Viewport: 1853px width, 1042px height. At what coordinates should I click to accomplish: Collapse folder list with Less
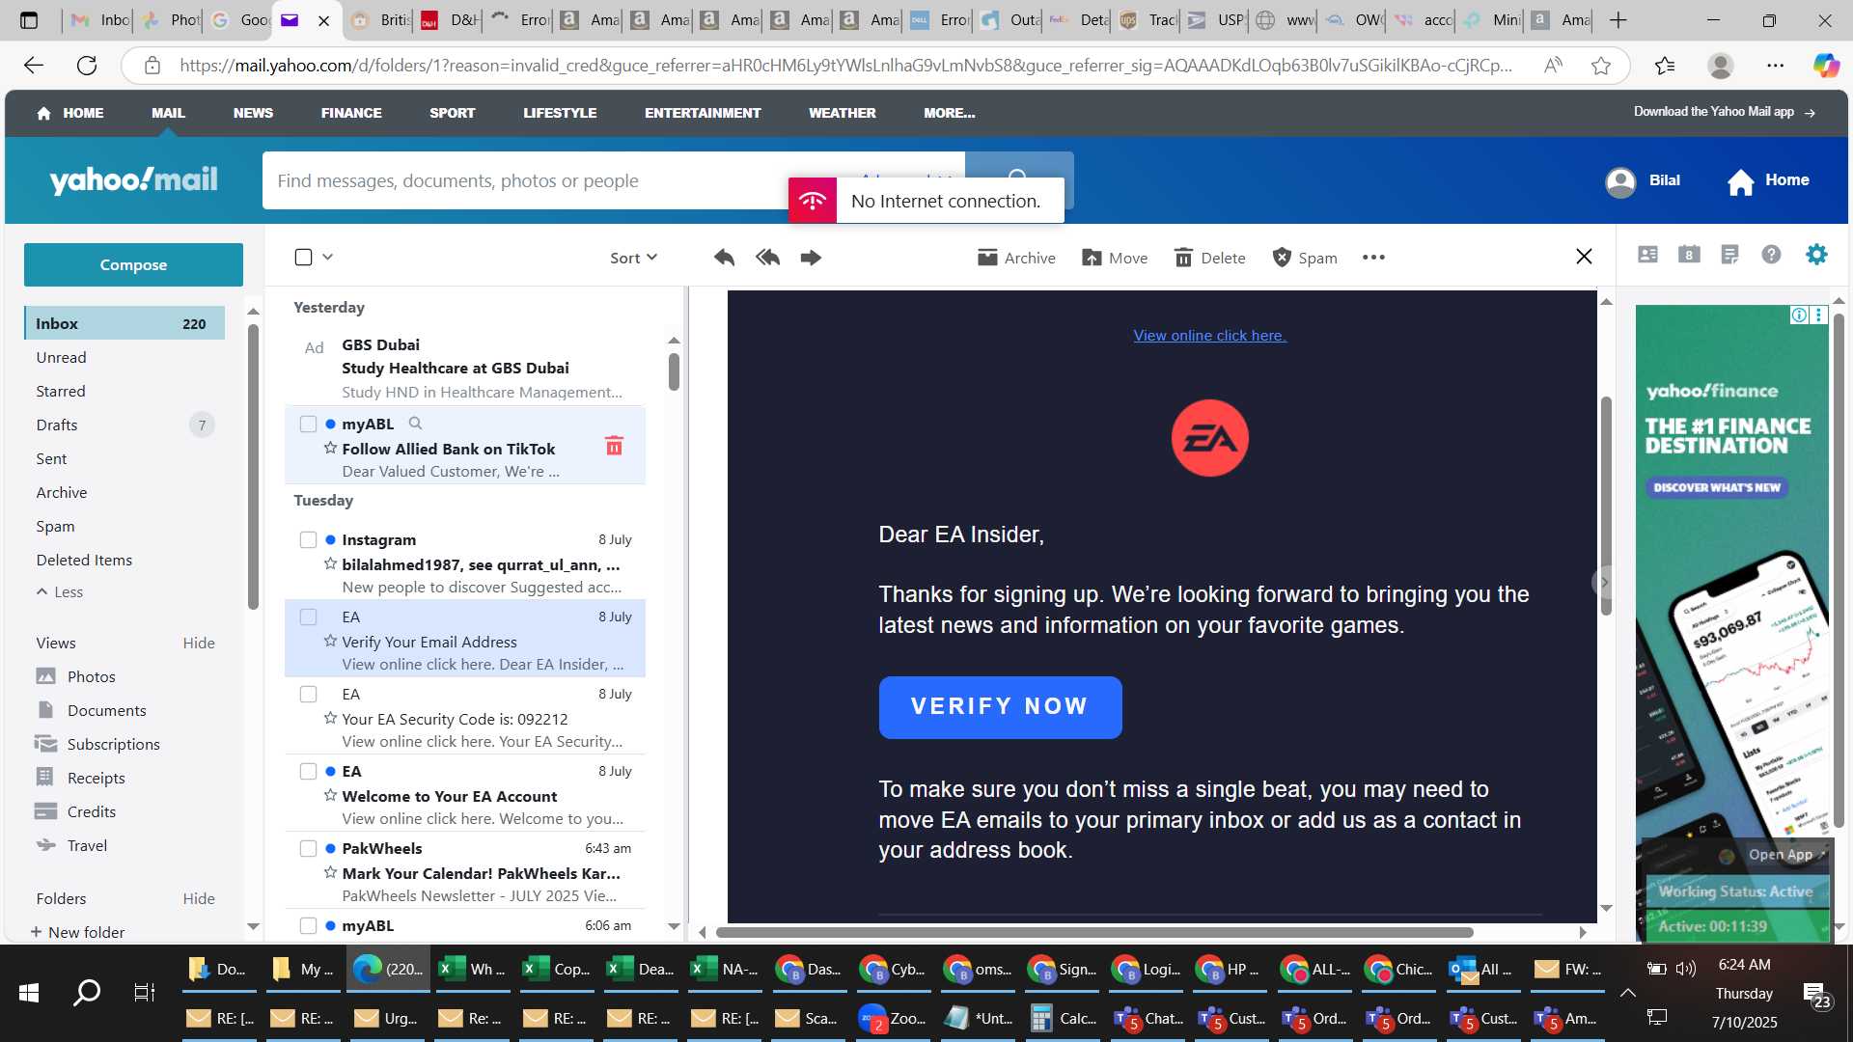(x=60, y=592)
